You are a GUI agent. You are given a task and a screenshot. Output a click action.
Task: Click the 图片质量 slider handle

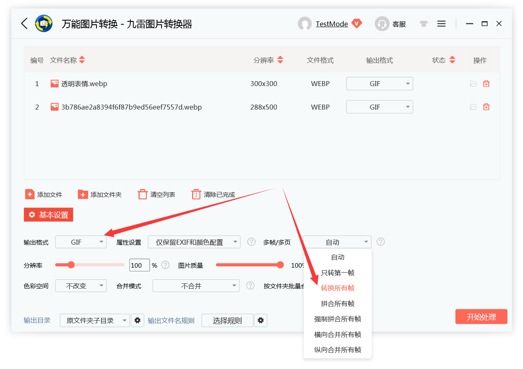click(x=280, y=265)
